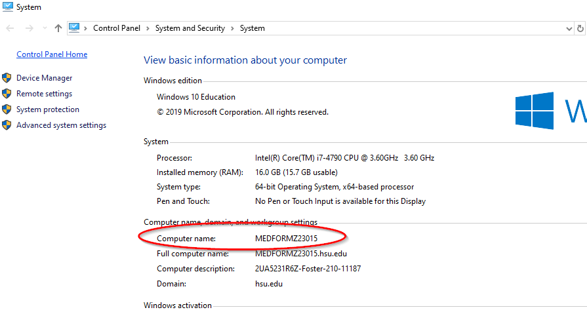Open Remote settings link
This screenshot has height=314, width=587.
click(x=44, y=94)
